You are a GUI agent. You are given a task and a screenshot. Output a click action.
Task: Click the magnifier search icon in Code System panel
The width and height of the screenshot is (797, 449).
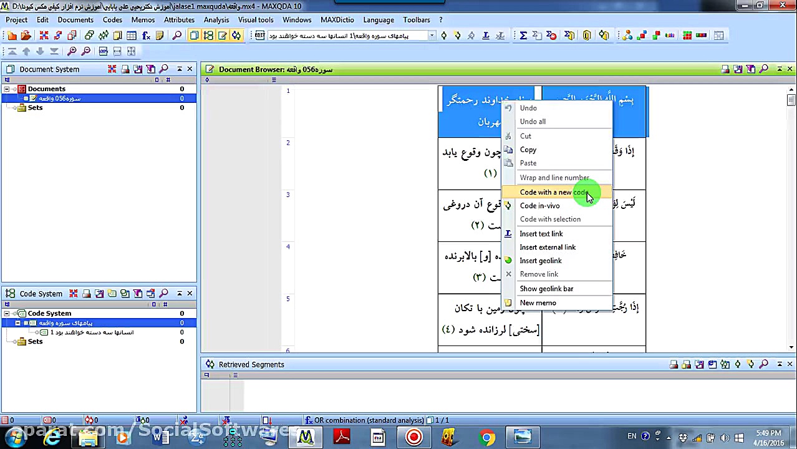pos(163,294)
